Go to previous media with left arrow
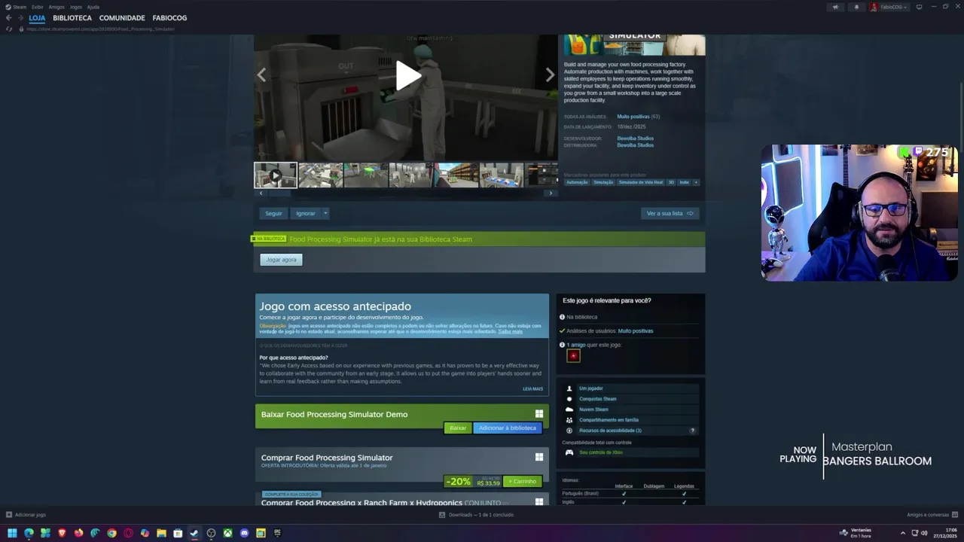964x542 pixels. tap(261, 75)
